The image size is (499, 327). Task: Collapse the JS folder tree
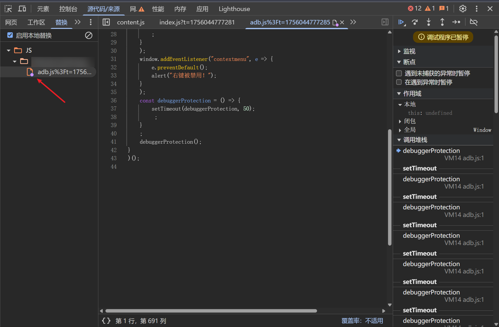point(9,50)
